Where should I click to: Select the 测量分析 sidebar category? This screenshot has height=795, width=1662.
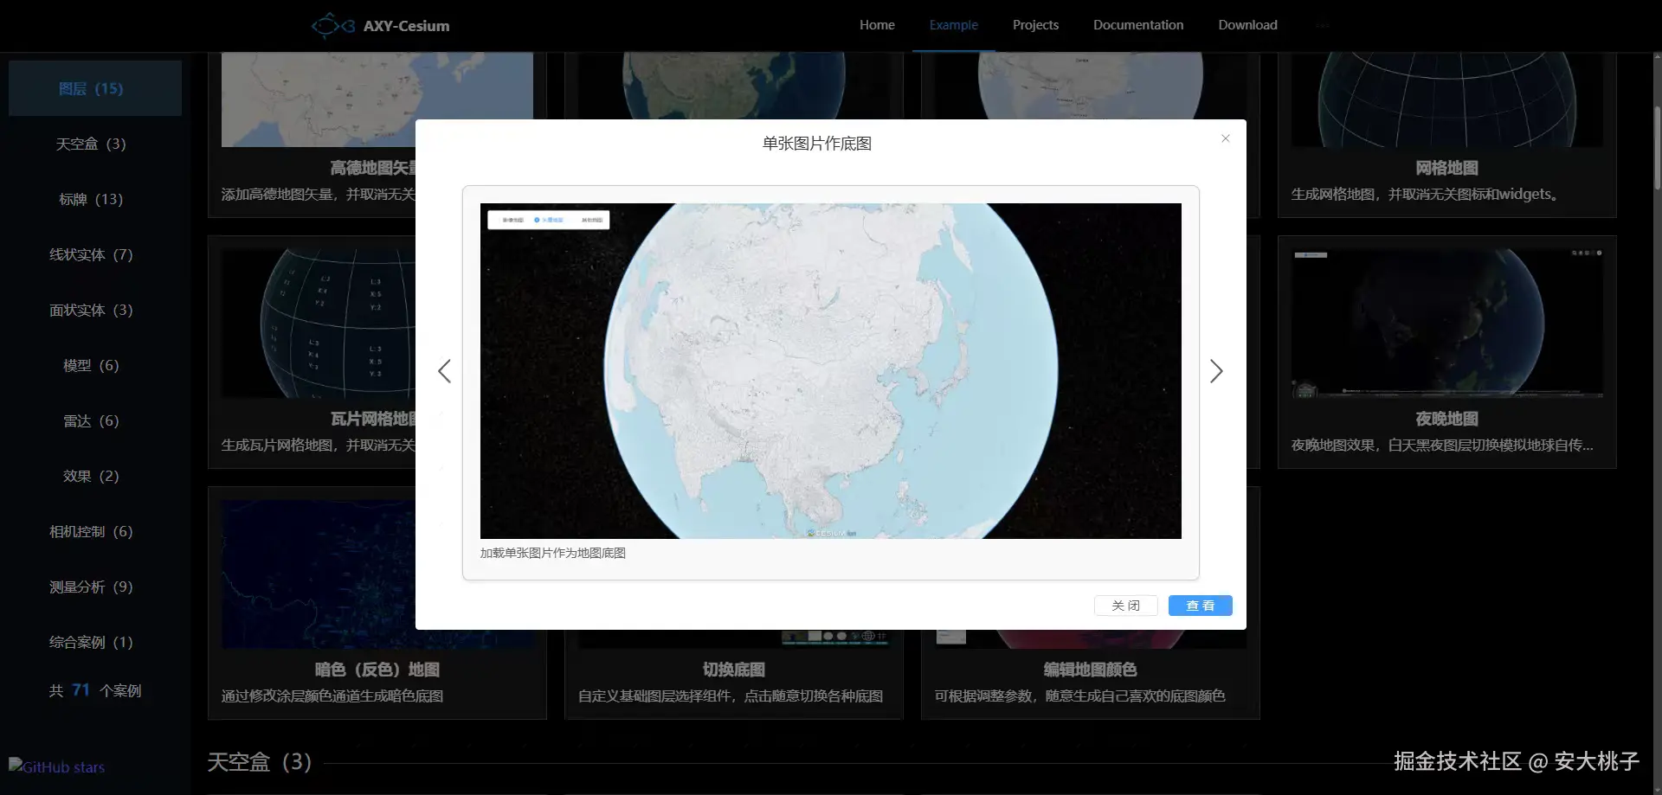click(91, 587)
